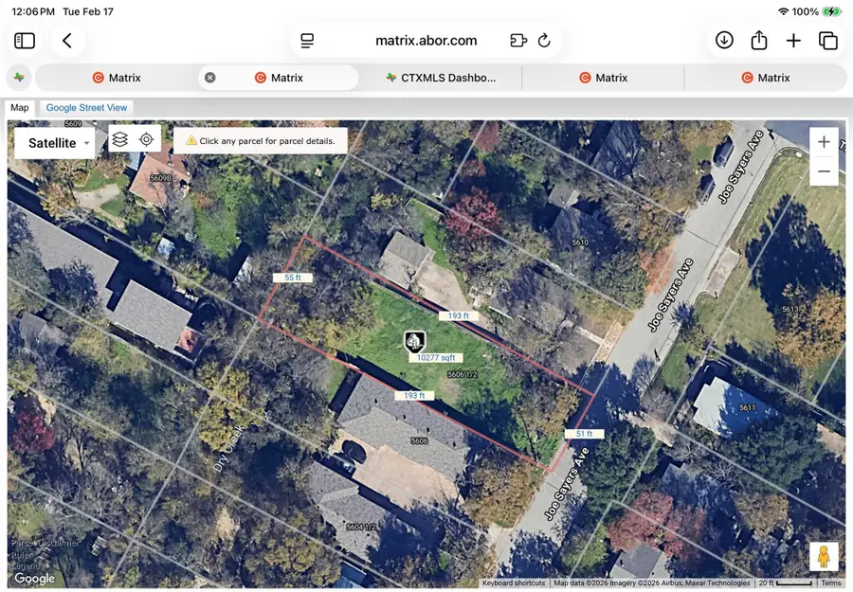The height and width of the screenshot is (592, 853).
Task: Zoom out with the minus button
Action: 824,171
